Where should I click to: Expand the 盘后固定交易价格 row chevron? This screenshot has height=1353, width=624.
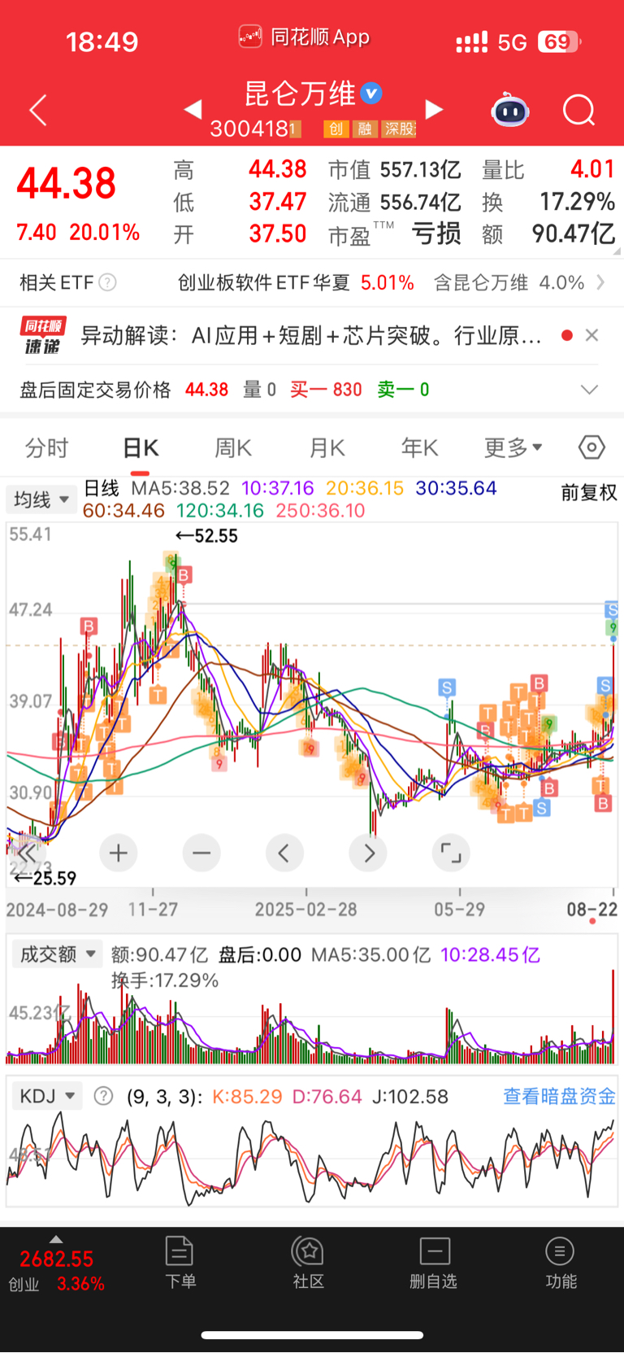point(590,390)
